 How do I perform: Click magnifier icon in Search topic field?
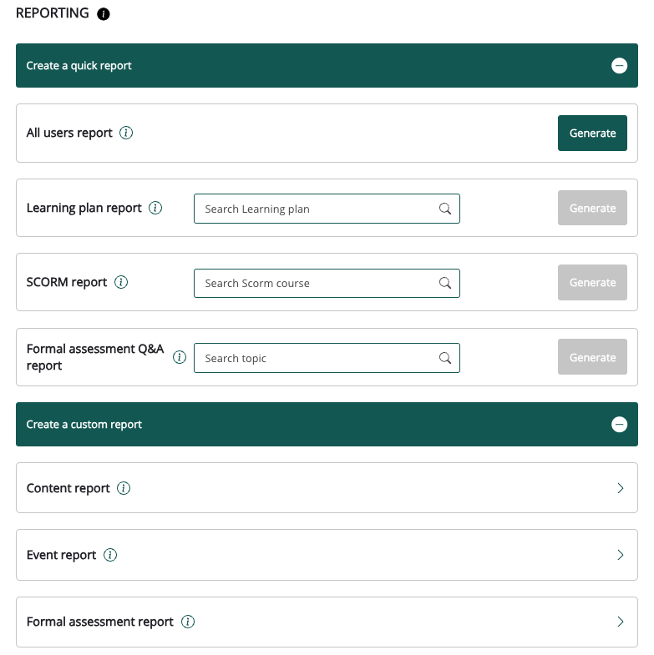click(445, 358)
